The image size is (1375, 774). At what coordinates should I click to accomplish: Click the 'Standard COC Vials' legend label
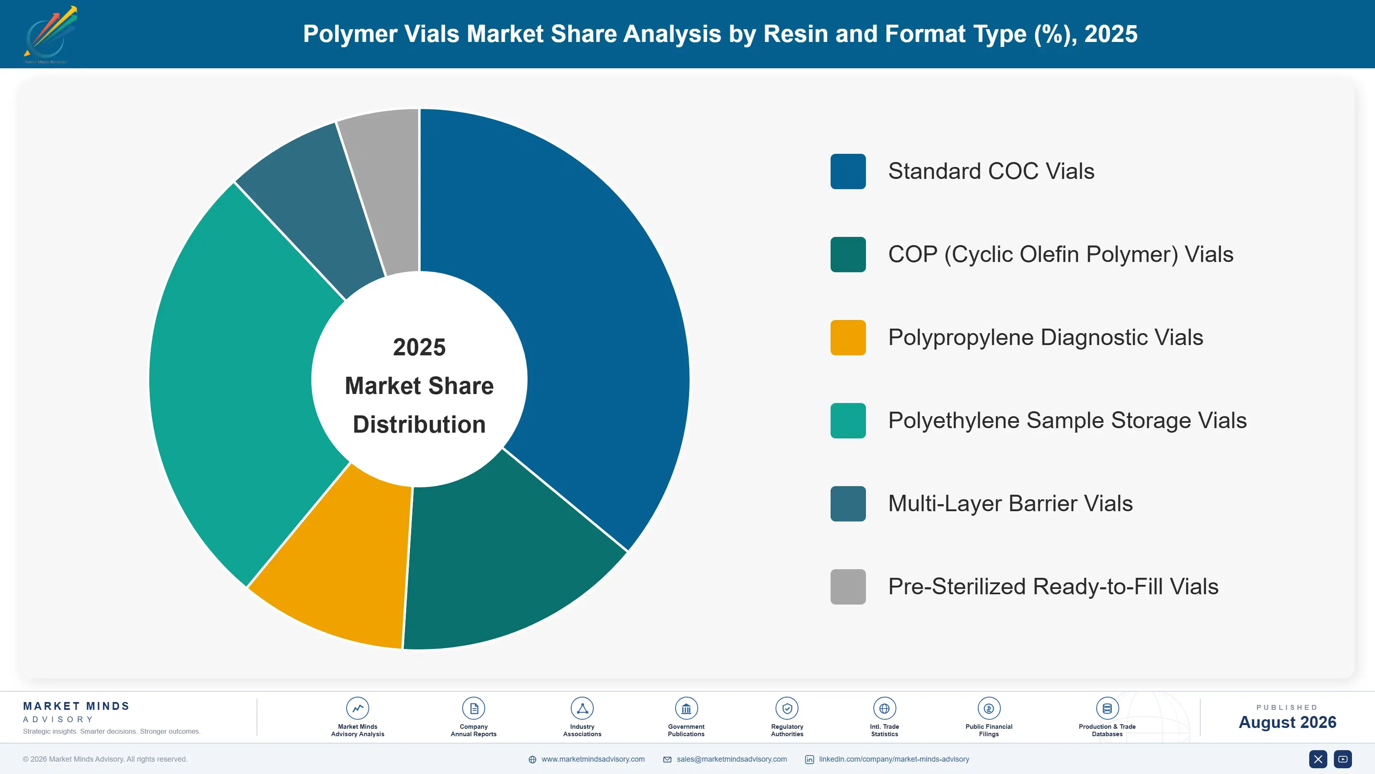tap(991, 171)
